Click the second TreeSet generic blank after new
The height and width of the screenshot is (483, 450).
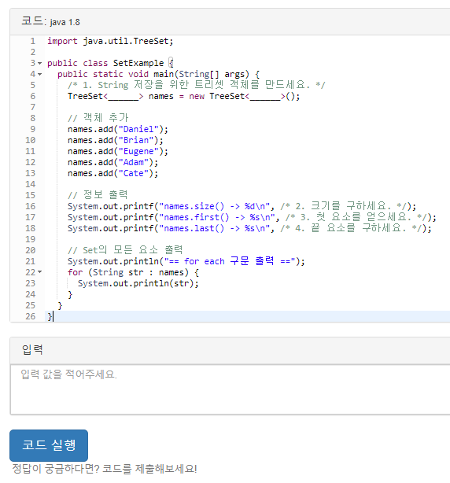tap(265, 97)
